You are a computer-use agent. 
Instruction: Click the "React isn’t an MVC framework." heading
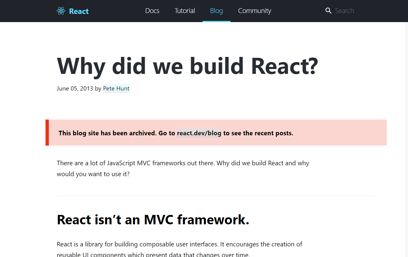tap(153, 220)
